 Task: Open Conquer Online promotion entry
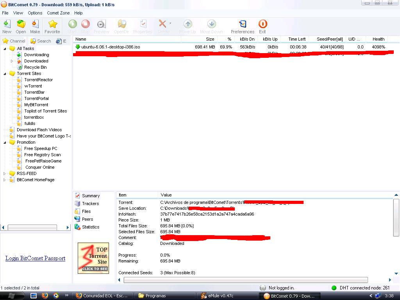point(40,167)
